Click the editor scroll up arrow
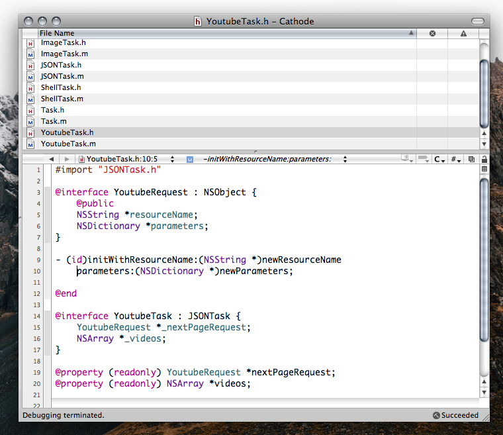The image size is (503, 435). tap(484, 382)
